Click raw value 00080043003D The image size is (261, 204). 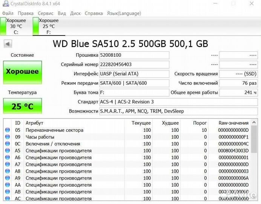click(233, 150)
